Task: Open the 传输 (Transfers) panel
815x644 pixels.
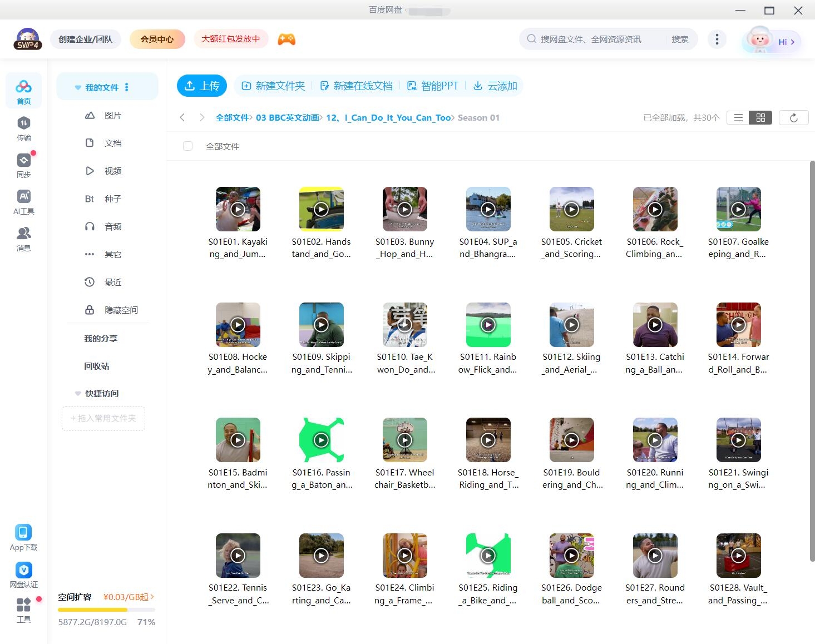Action: pyautogui.click(x=23, y=129)
